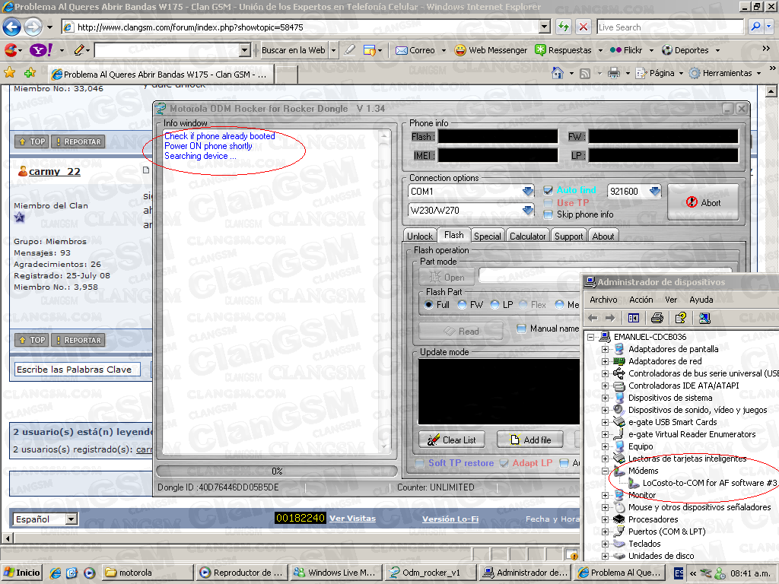Click the Internet Explorer quick launch icon
Image resolution: width=779 pixels, height=584 pixels.
(x=55, y=573)
